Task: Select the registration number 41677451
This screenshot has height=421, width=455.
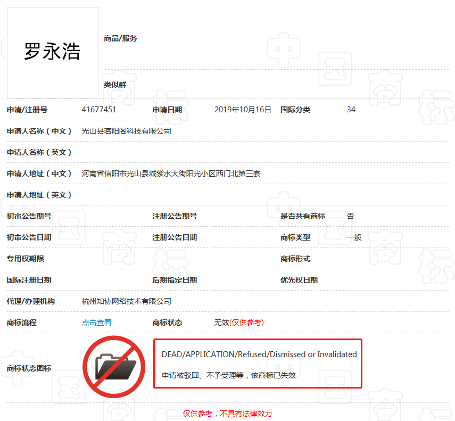Action: pyautogui.click(x=99, y=110)
